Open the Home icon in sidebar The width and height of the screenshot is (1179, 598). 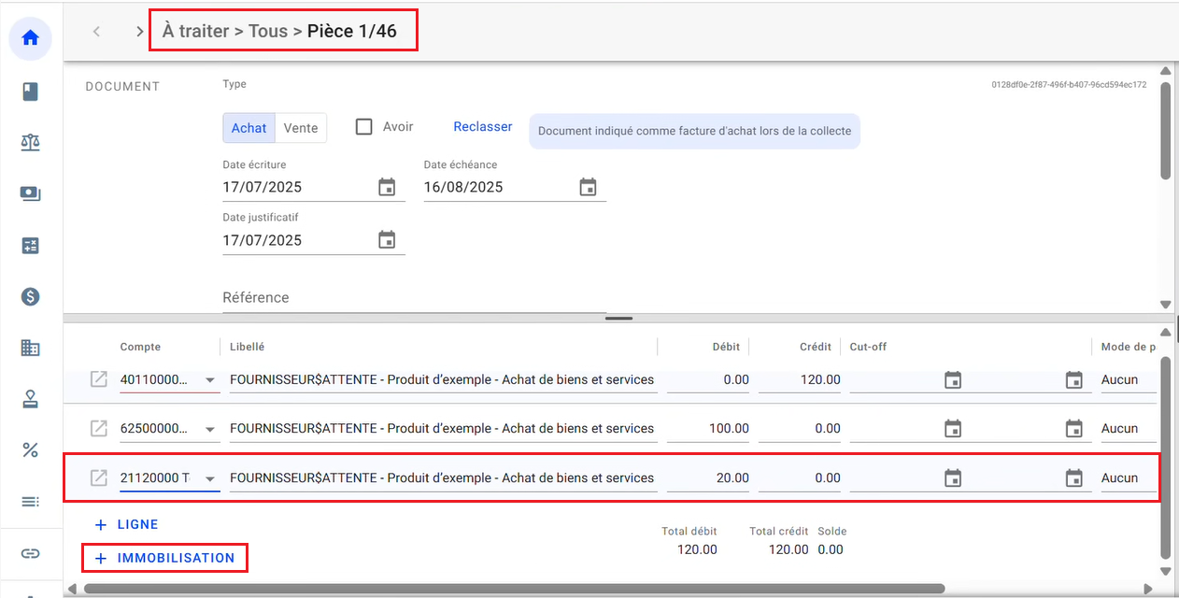coord(30,38)
